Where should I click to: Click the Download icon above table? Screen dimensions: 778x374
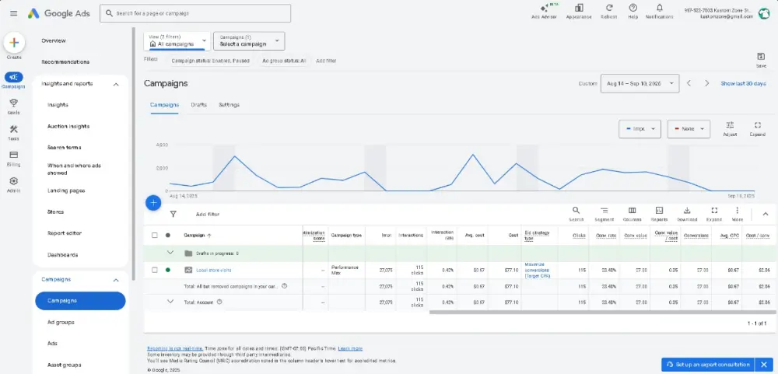coord(687,211)
